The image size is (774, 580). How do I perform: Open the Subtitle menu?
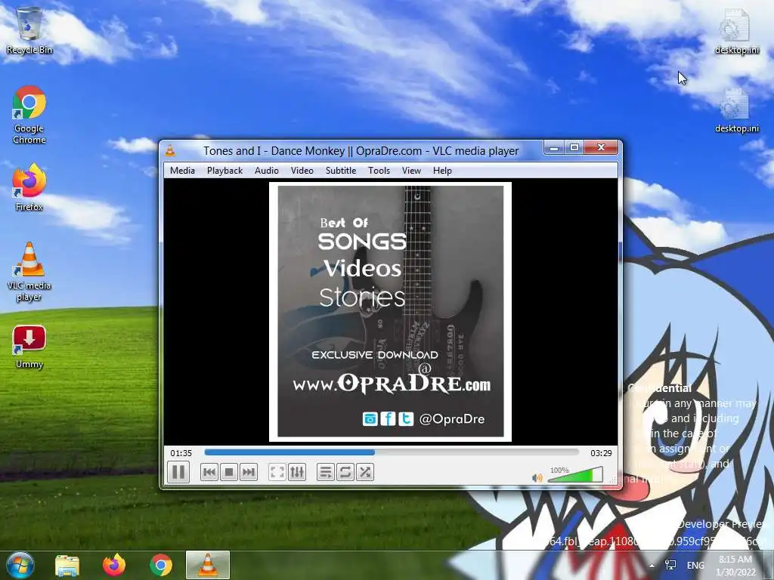(341, 171)
